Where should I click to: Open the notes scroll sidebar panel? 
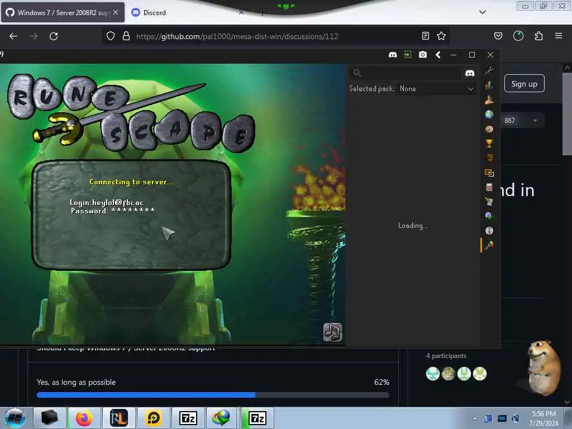pyautogui.click(x=489, y=201)
